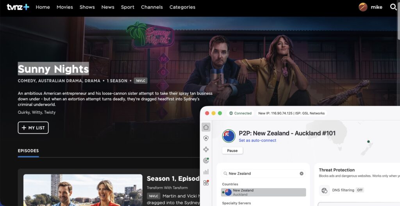Screen dimensions: 400x206
Task: Click the globe icon beside Connected status
Action: point(231,113)
